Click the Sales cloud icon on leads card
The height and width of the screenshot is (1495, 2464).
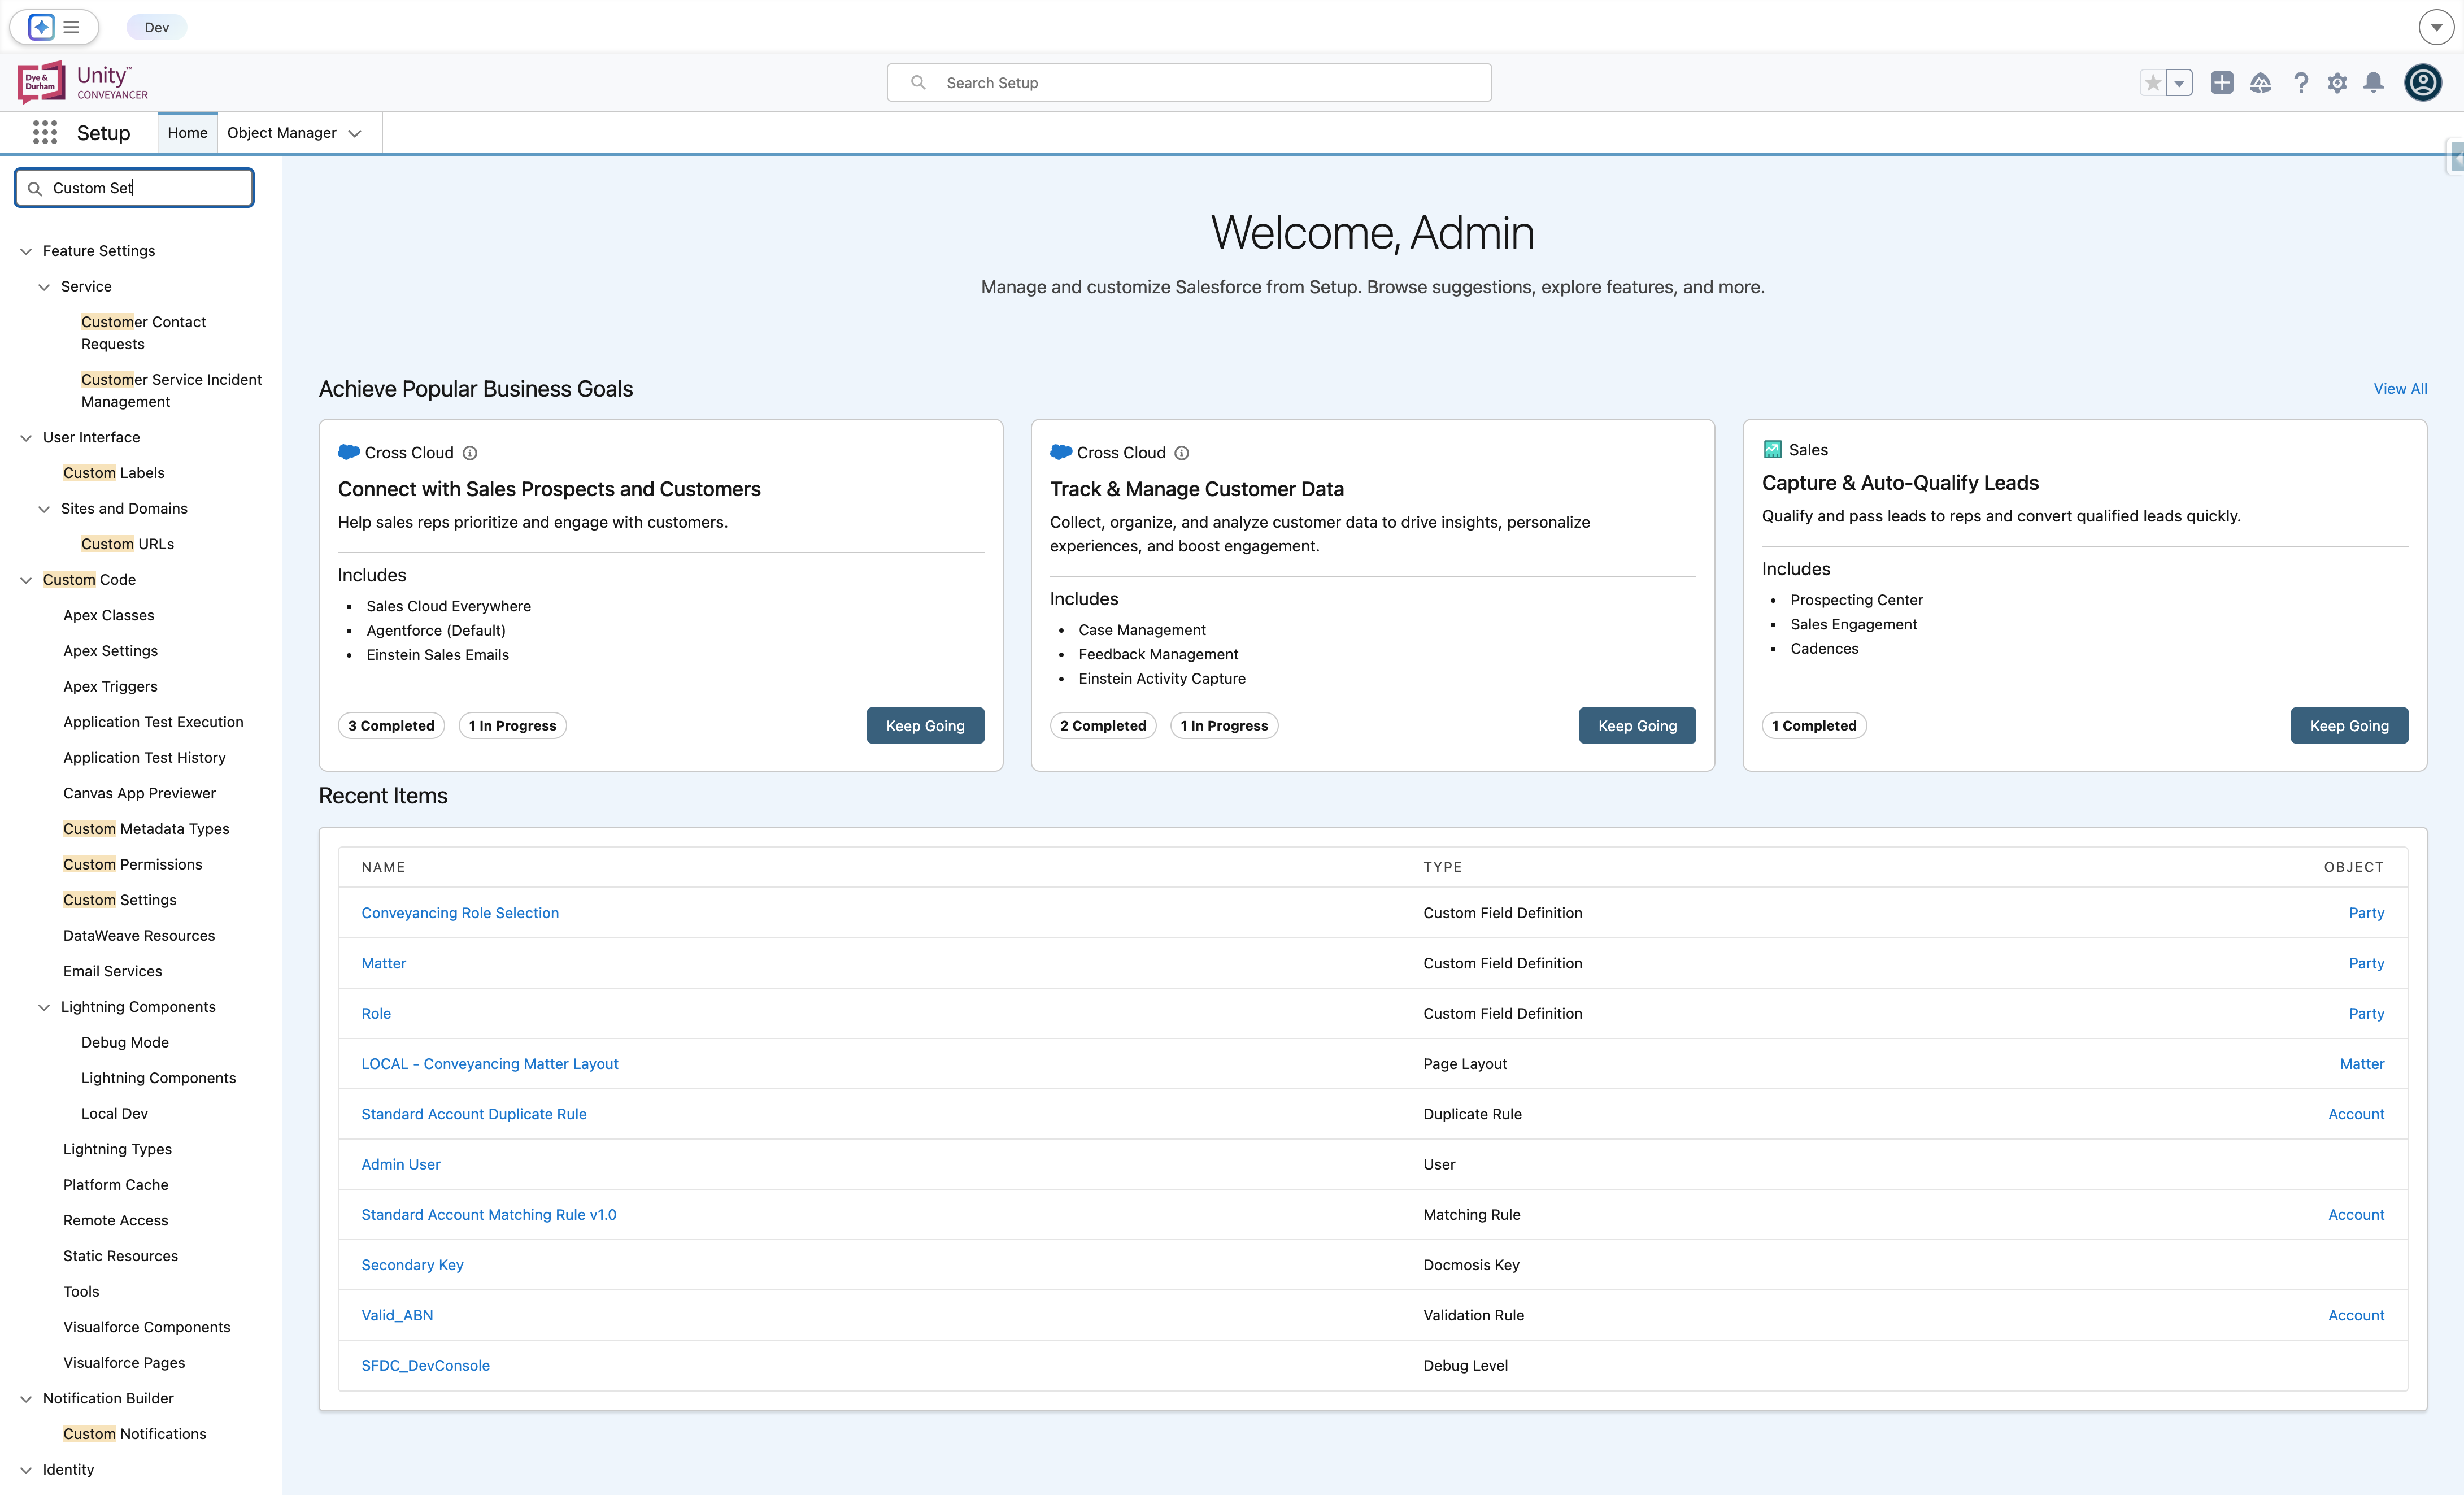pos(1772,450)
